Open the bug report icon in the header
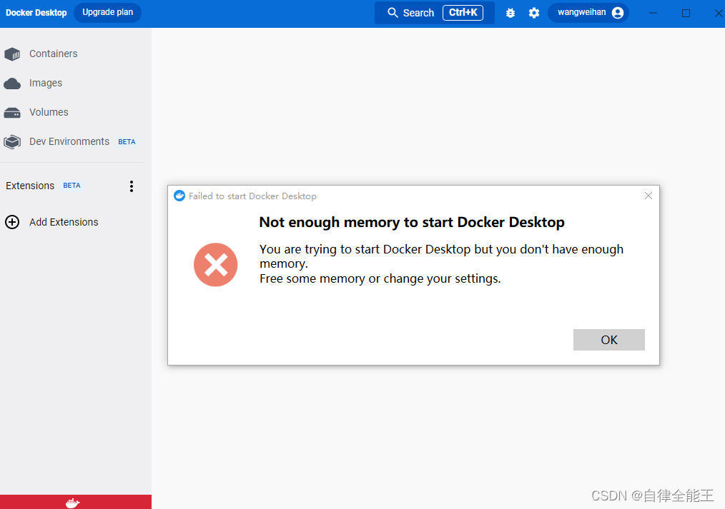 [x=510, y=12]
